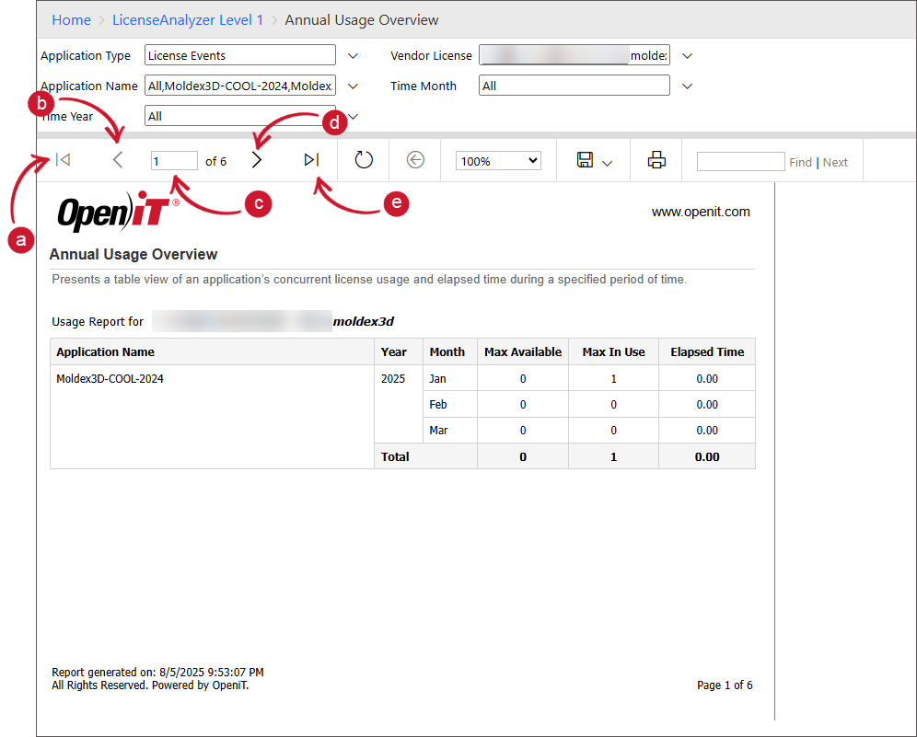Click the save/export disk icon
This screenshot has height=737, width=917.
(x=585, y=159)
